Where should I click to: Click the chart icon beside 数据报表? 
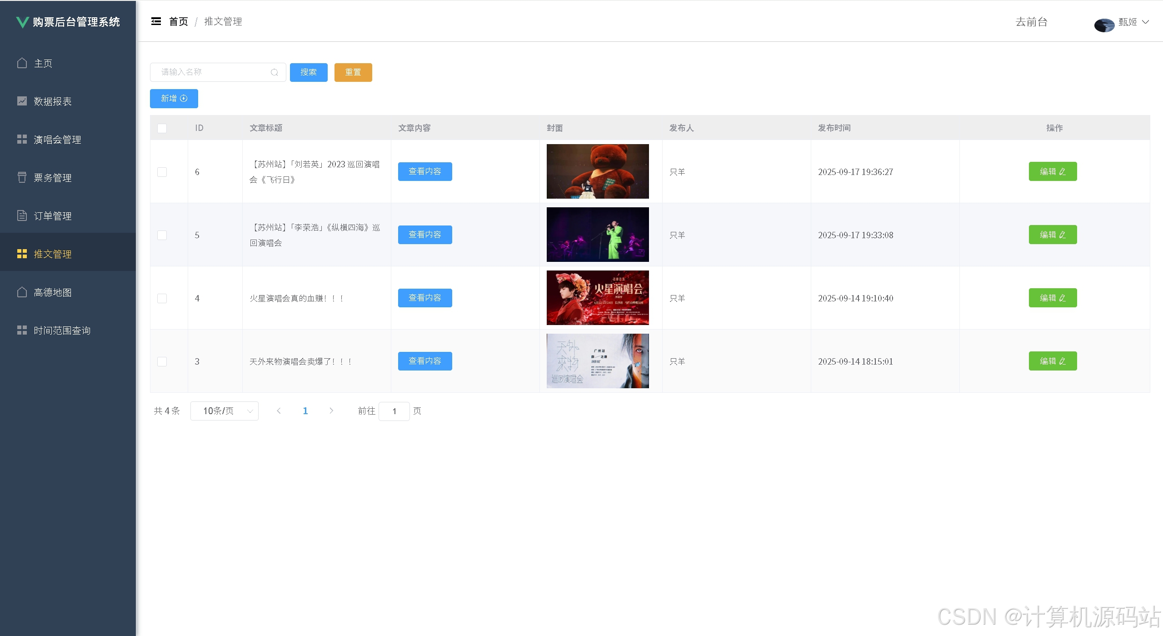(22, 101)
